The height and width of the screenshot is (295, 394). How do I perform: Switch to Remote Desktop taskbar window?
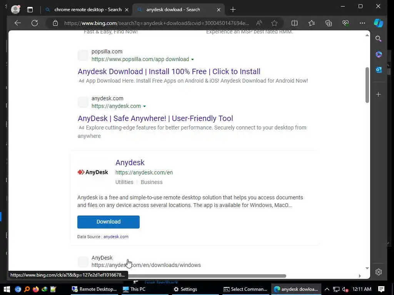[94, 289]
